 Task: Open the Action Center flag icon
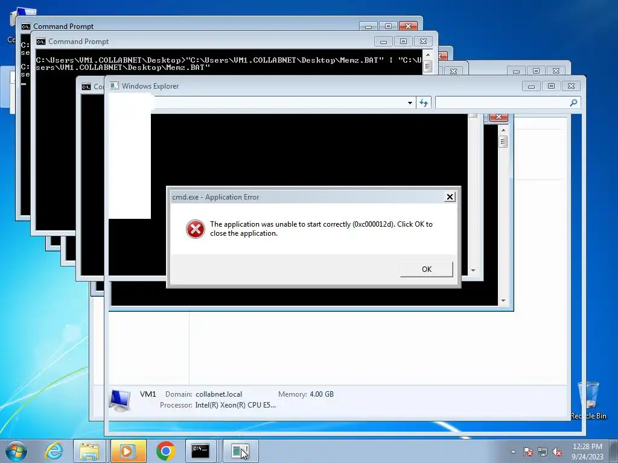527,452
